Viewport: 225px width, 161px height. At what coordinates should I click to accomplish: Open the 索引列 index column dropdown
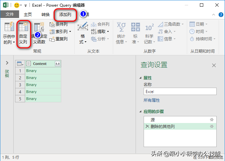pos(70,32)
